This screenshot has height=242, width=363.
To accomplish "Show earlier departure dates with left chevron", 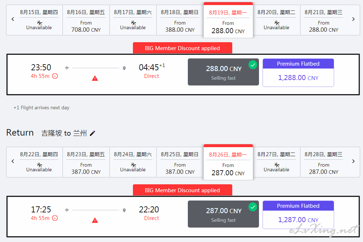I will point(13,19).
